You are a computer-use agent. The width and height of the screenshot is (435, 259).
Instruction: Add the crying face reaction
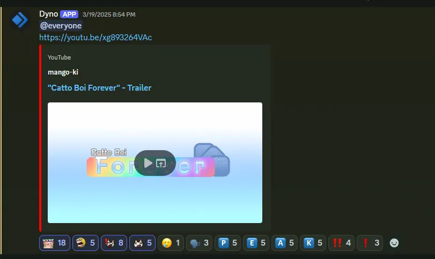(171, 243)
